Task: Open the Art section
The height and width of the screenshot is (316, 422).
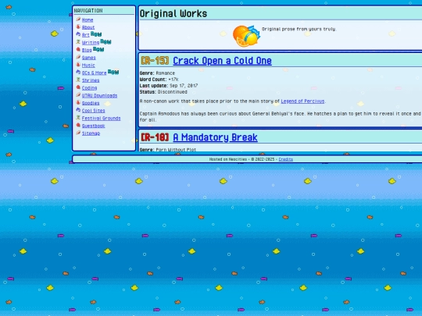Action: 86,35
